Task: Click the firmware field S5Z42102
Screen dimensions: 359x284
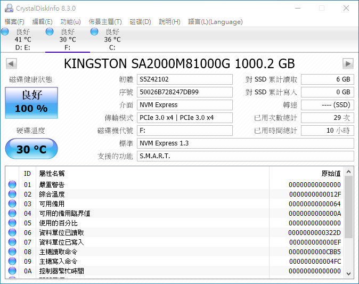Action: 185,79
